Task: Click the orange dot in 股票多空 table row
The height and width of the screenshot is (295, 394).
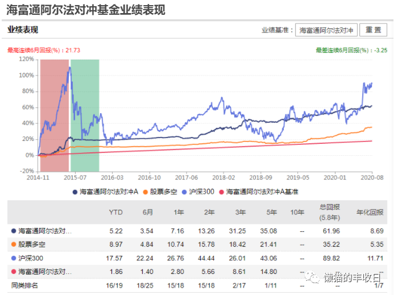Action: [x=14, y=244]
